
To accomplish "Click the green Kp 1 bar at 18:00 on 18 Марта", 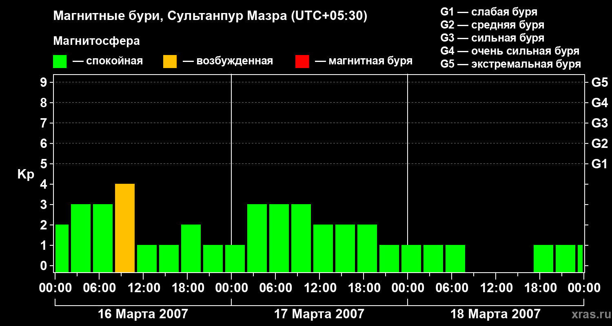I will pos(543,259).
